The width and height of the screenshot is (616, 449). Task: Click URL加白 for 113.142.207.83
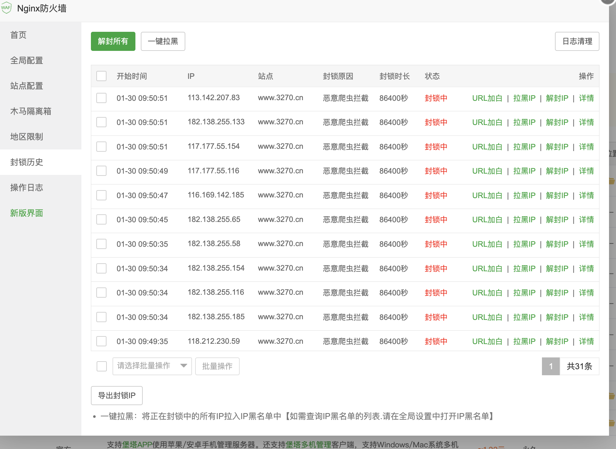click(487, 98)
